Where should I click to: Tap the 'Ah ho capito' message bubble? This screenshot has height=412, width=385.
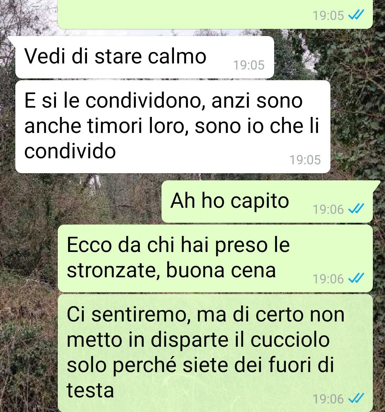click(x=267, y=201)
